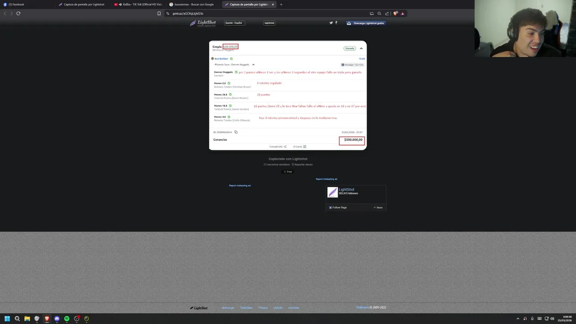The image size is (576, 324).
Task: Click the Brave browser taskbar icon
Action: click(x=47, y=319)
